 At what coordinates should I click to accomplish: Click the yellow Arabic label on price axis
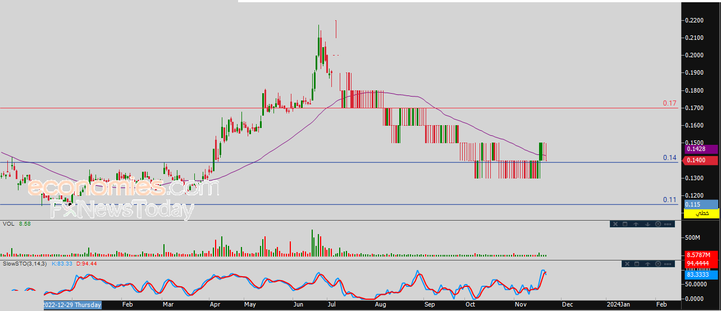(701, 214)
